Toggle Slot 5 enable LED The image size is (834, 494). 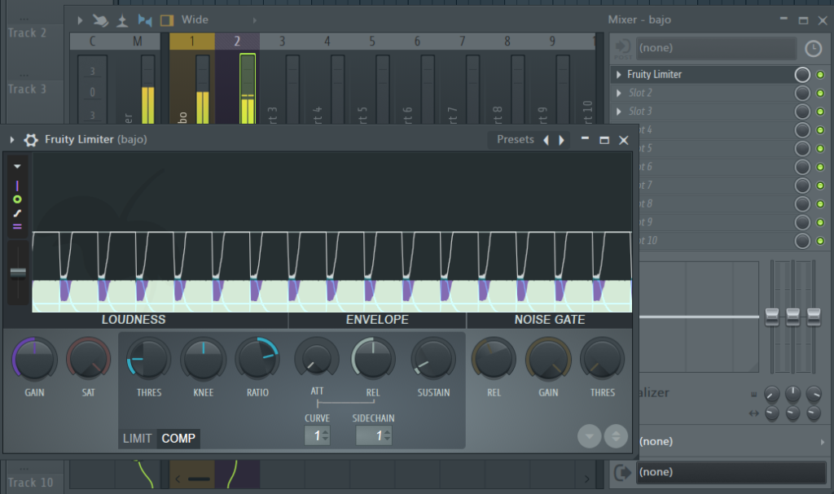(820, 148)
